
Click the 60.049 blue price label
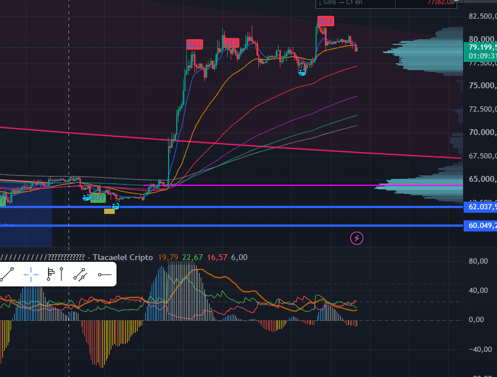(x=480, y=226)
